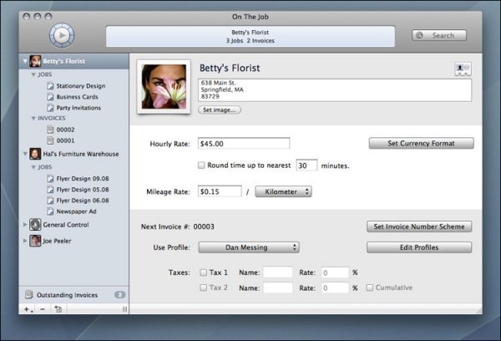Open the address book contact card icon

[x=463, y=69]
